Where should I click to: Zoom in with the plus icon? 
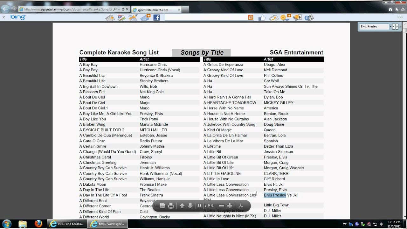point(230,206)
